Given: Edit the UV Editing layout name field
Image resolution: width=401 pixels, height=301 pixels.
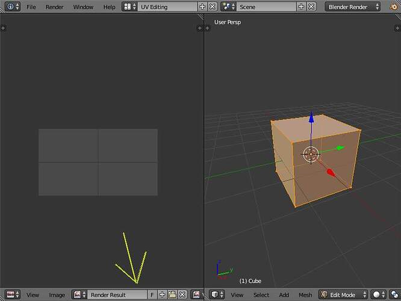Looking at the screenshot, I should [167, 7].
